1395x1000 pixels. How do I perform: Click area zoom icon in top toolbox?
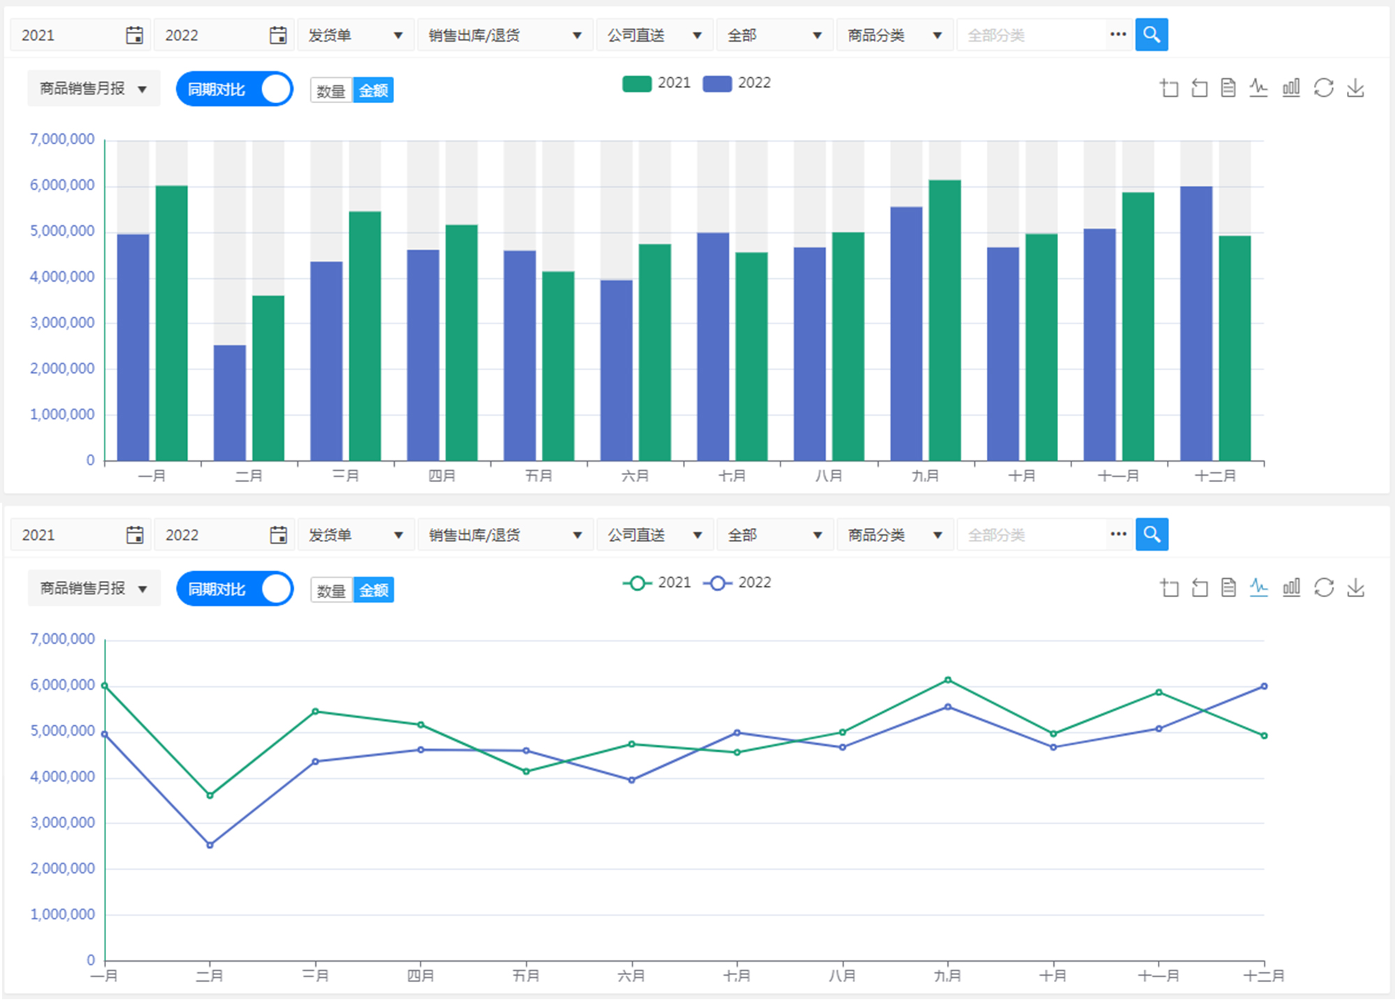1170,88
